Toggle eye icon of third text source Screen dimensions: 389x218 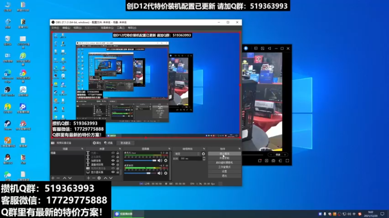[113, 161]
